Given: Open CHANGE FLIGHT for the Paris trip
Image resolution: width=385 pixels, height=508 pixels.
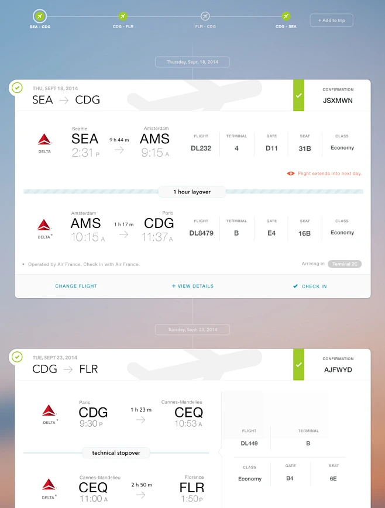Looking at the screenshot, I should point(76,286).
